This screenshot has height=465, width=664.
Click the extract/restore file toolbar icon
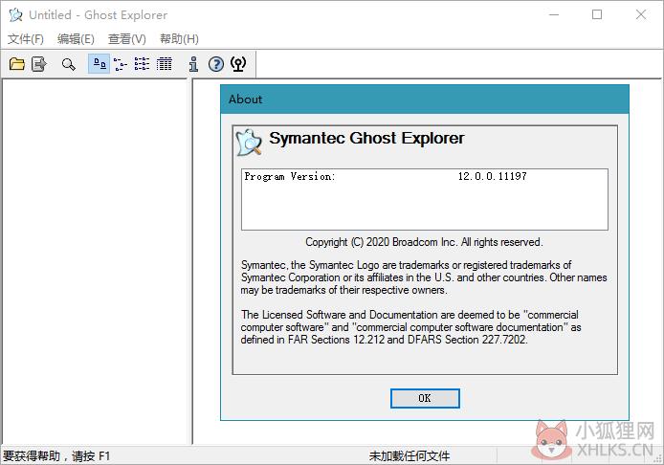(x=39, y=64)
